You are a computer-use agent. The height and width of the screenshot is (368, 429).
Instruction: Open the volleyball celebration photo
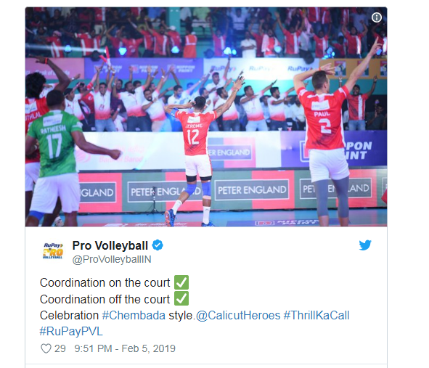[x=206, y=117]
